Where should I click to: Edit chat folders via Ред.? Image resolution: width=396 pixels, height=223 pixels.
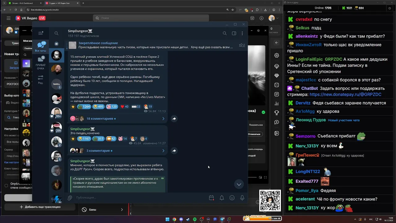41,80
